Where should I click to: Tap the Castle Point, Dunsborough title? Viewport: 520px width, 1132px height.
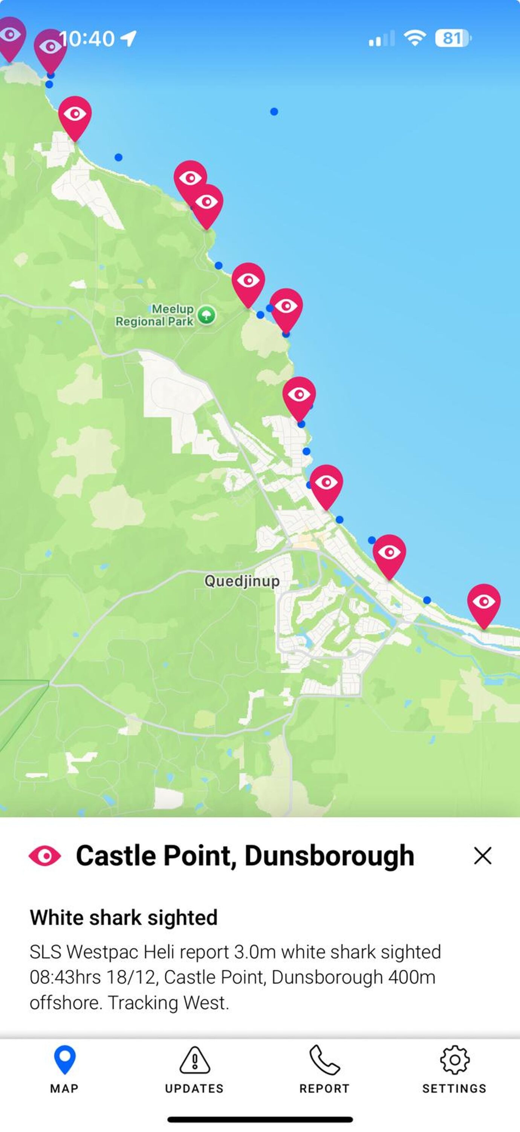point(245,856)
